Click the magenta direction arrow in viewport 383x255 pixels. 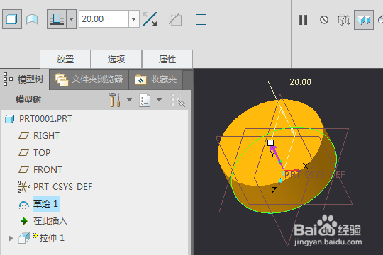277,156
